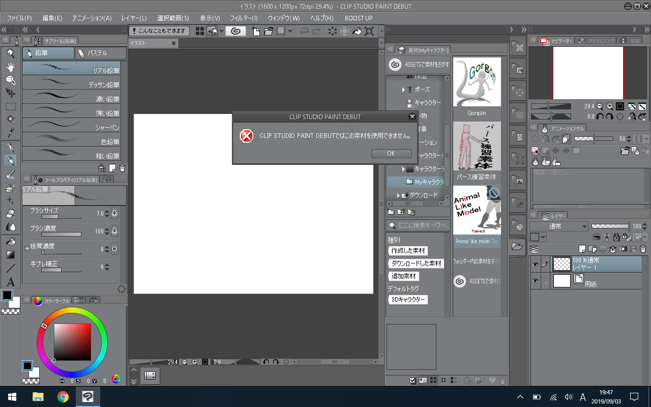This screenshot has height=407, width=651.
Task: Expand the ダウンロード tree folder
Action: (x=399, y=195)
